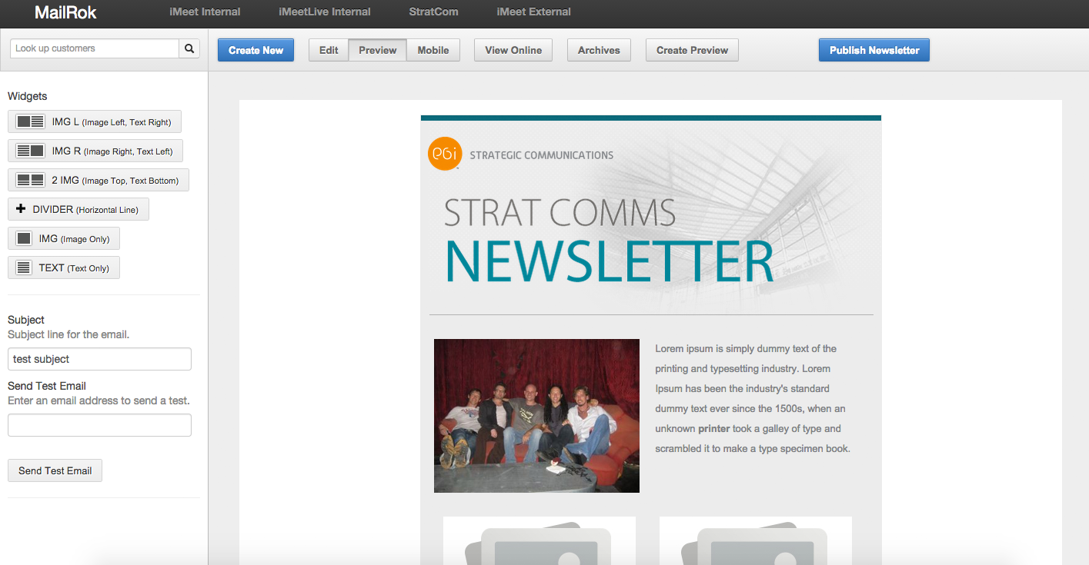The width and height of the screenshot is (1089, 565).
Task: Click the 'Lorem ipsum is simply dummy text' line
Action: (x=746, y=348)
